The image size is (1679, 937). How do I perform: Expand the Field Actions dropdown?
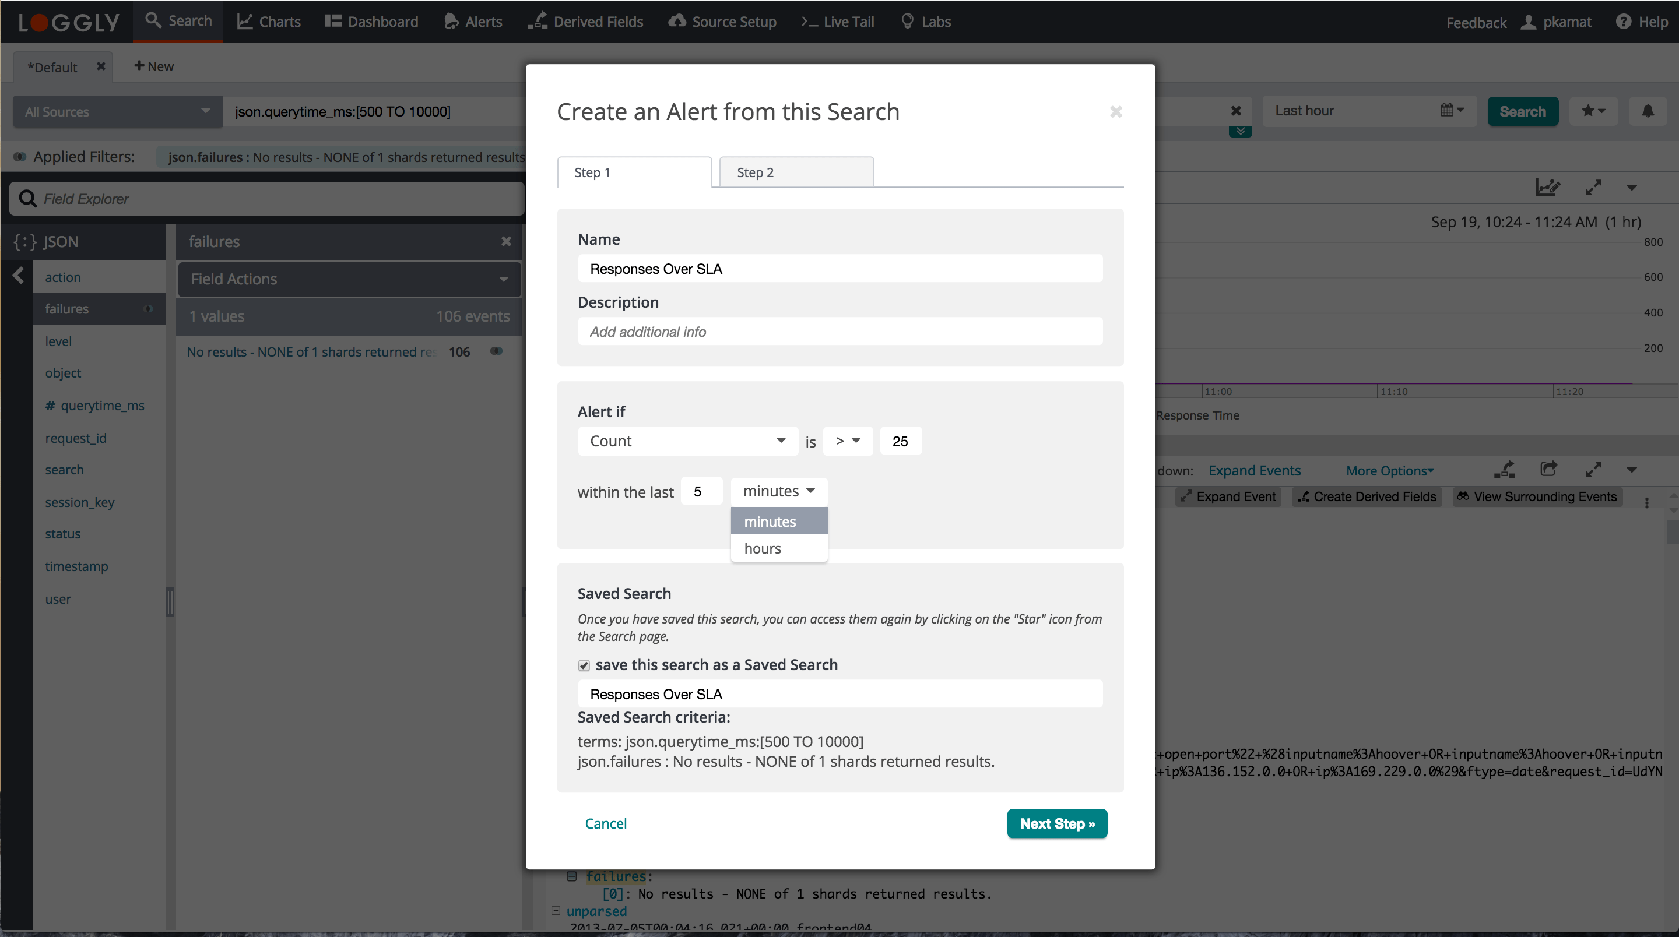pyautogui.click(x=349, y=279)
